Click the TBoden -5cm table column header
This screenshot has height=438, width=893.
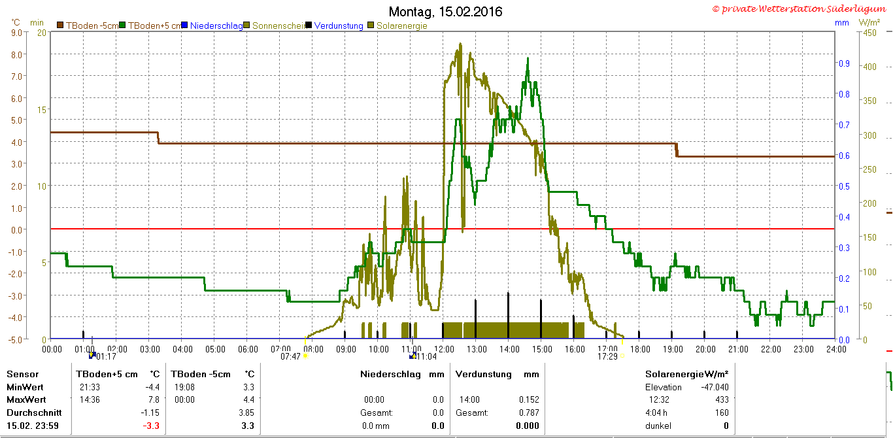coord(201,374)
